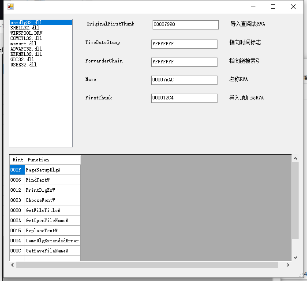Screen dimensions: 307x281
Task: Click the horizontal scrollbar track of grid
Action: point(147,265)
